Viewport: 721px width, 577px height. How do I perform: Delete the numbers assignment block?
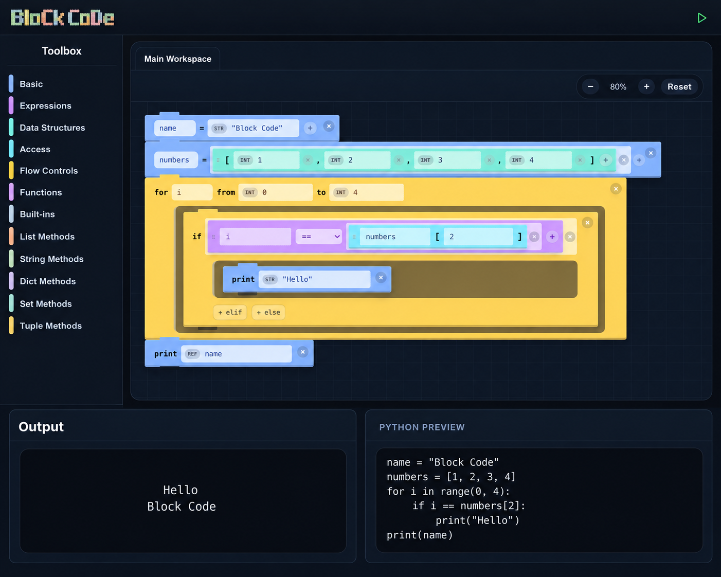651,153
